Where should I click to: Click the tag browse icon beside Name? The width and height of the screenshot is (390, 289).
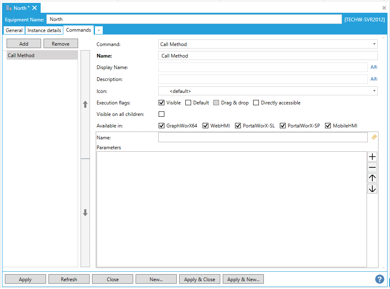(x=374, y=137)
